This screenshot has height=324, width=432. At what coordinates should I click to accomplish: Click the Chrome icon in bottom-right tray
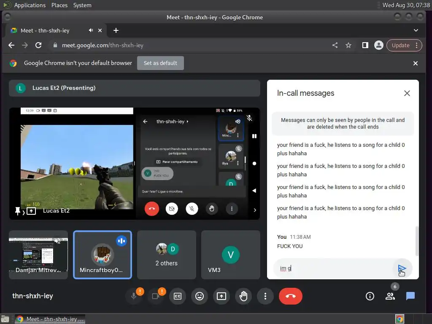[400, 319]
